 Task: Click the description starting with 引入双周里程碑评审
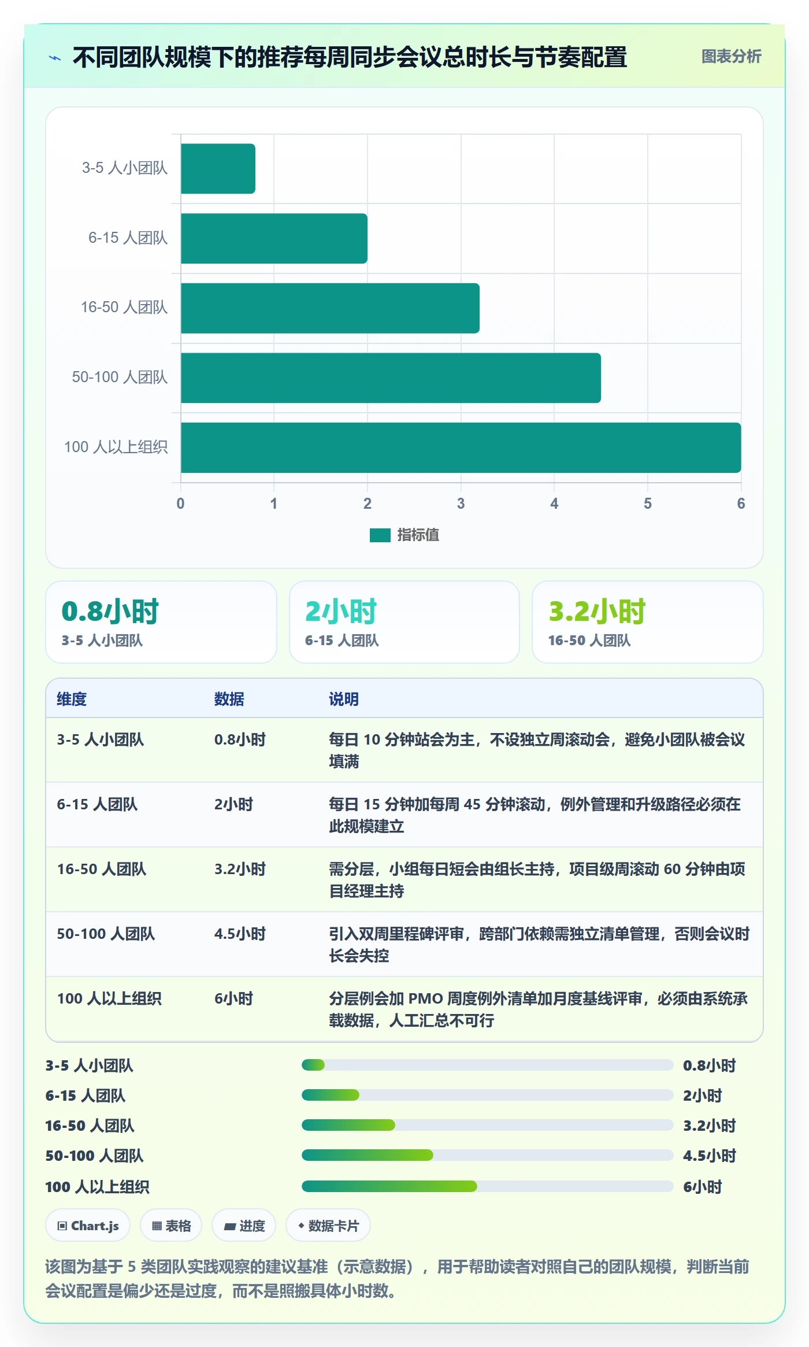(x=539, y=945)
